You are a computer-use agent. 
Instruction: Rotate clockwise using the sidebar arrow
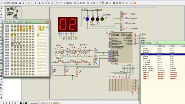pyautogui.click(x=1, y=85)
